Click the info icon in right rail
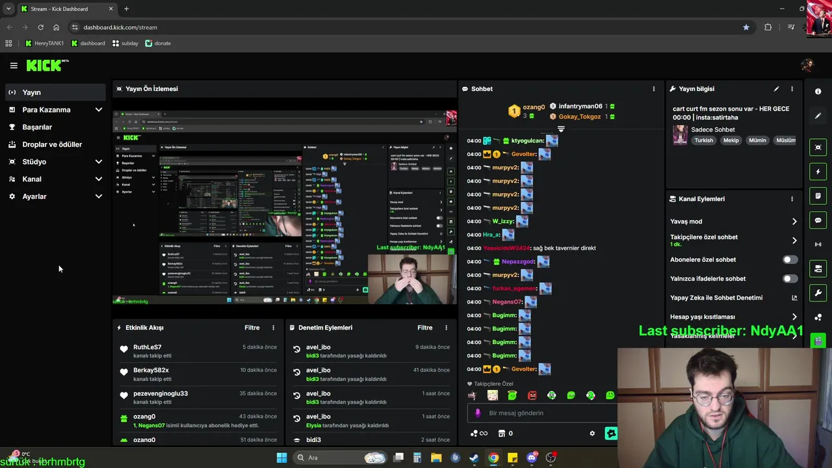The height and width of the screenshot is (468, 832). (818, 92)
